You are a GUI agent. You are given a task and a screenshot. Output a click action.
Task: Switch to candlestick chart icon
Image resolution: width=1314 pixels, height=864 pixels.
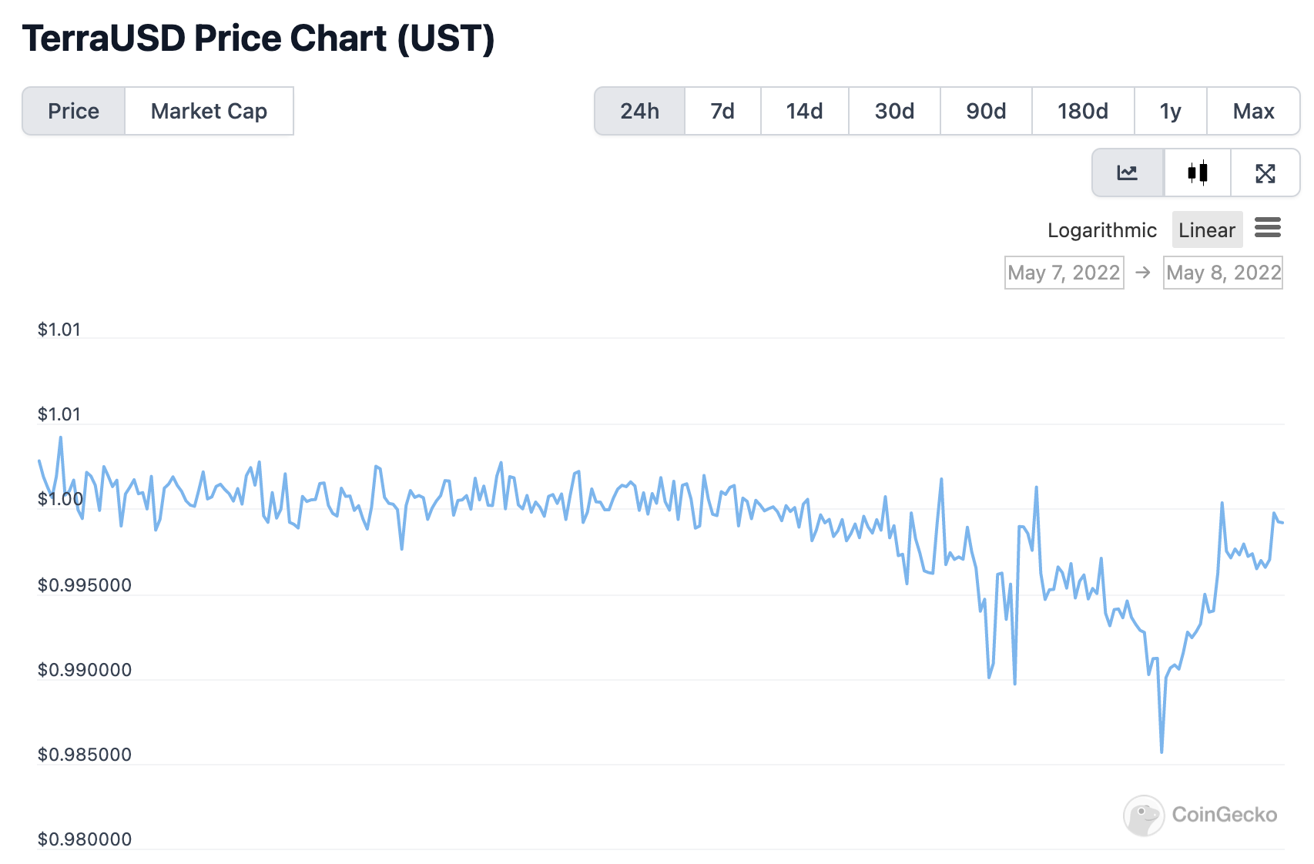(1198, 173)
